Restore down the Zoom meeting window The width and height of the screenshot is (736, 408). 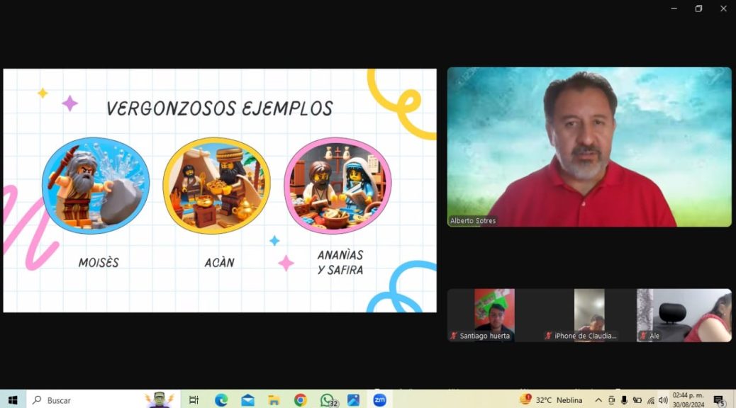click(x=698, y=8)
